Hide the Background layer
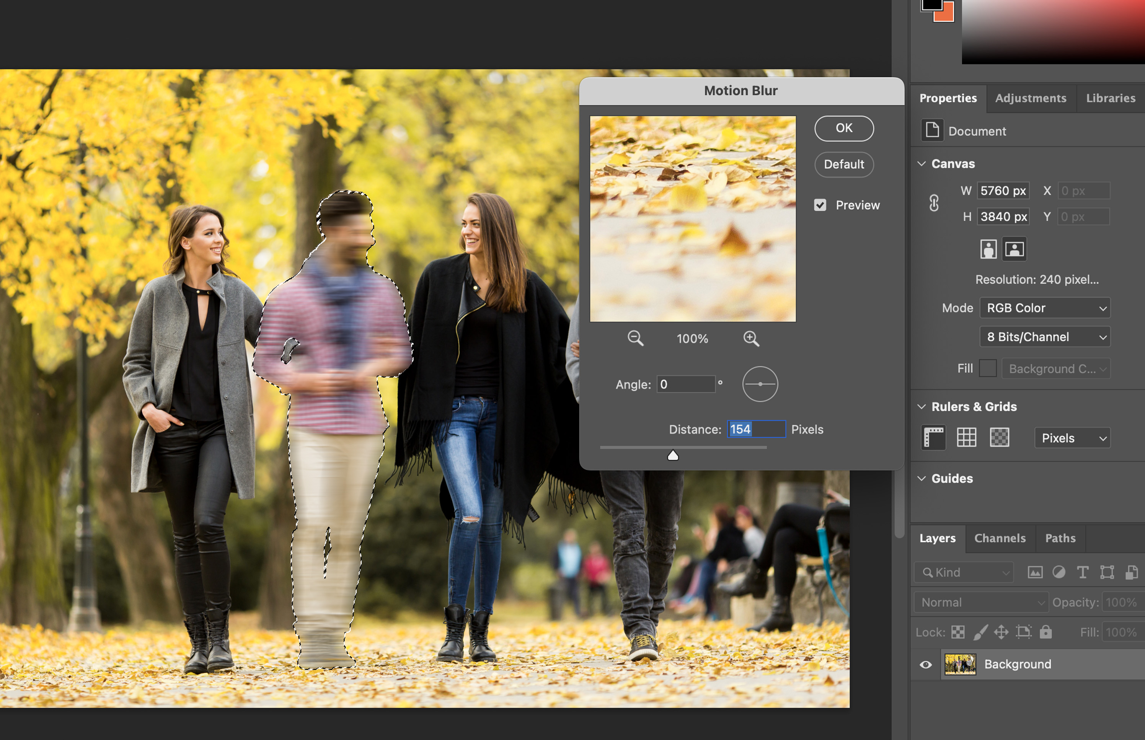 tap(925, 665)
